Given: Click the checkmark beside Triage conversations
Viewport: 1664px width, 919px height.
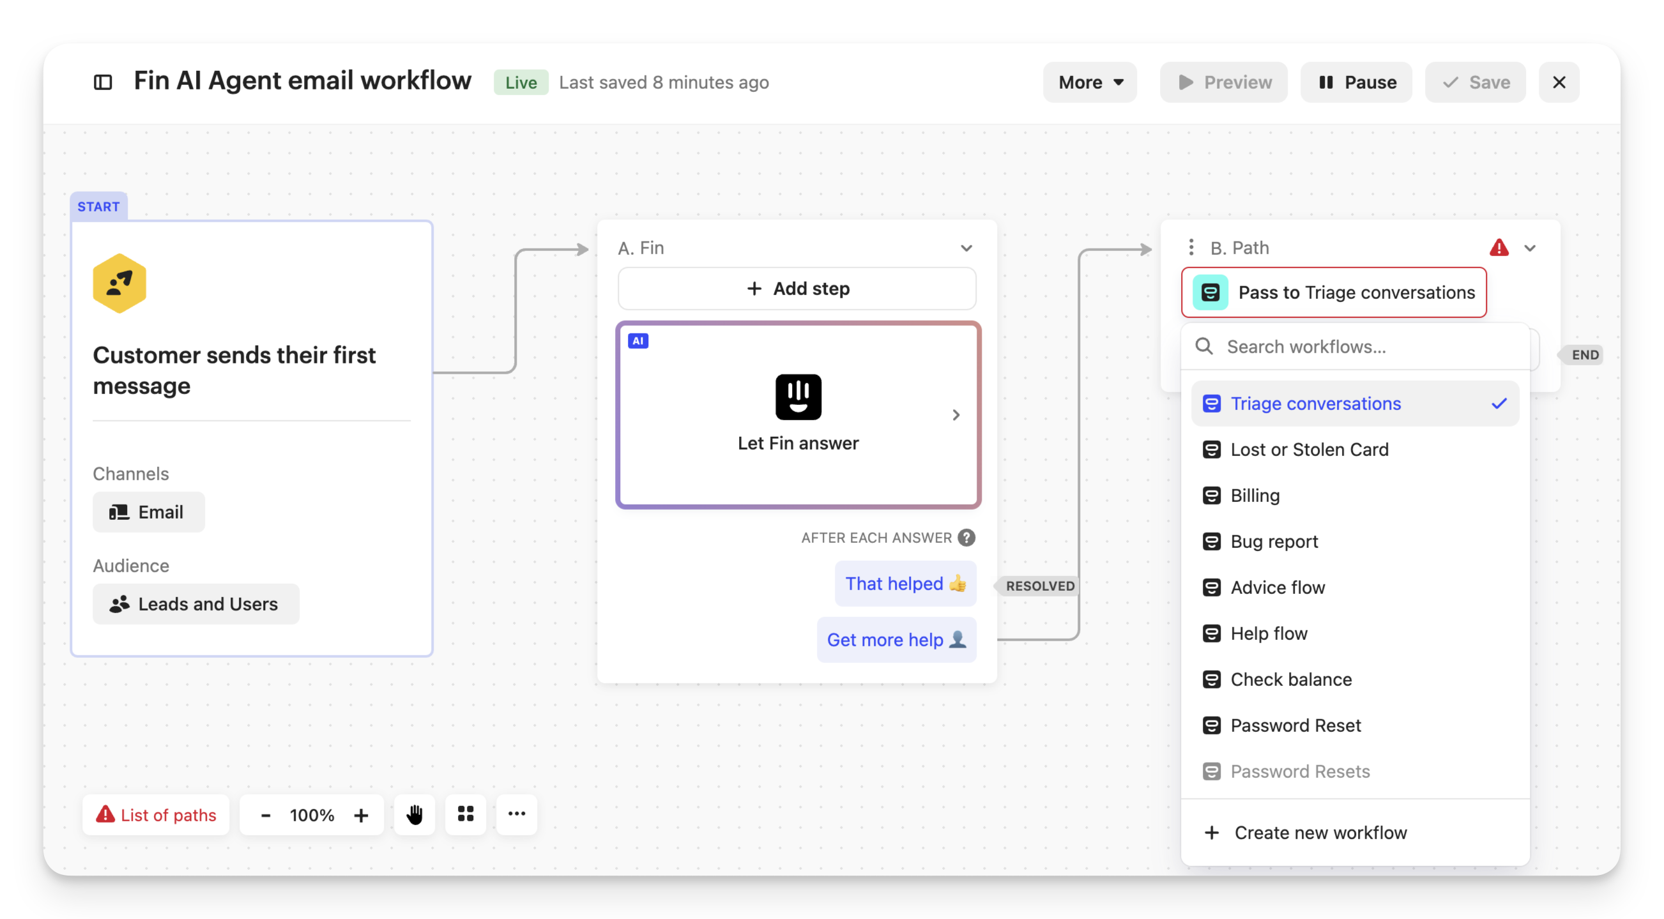Looking at the screenshot, I should pyautogui.click(x=1498, y=403).
